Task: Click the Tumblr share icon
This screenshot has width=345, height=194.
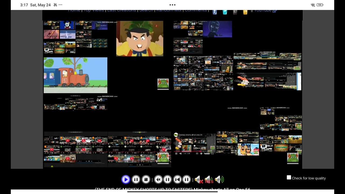Action: pos(215,12)
